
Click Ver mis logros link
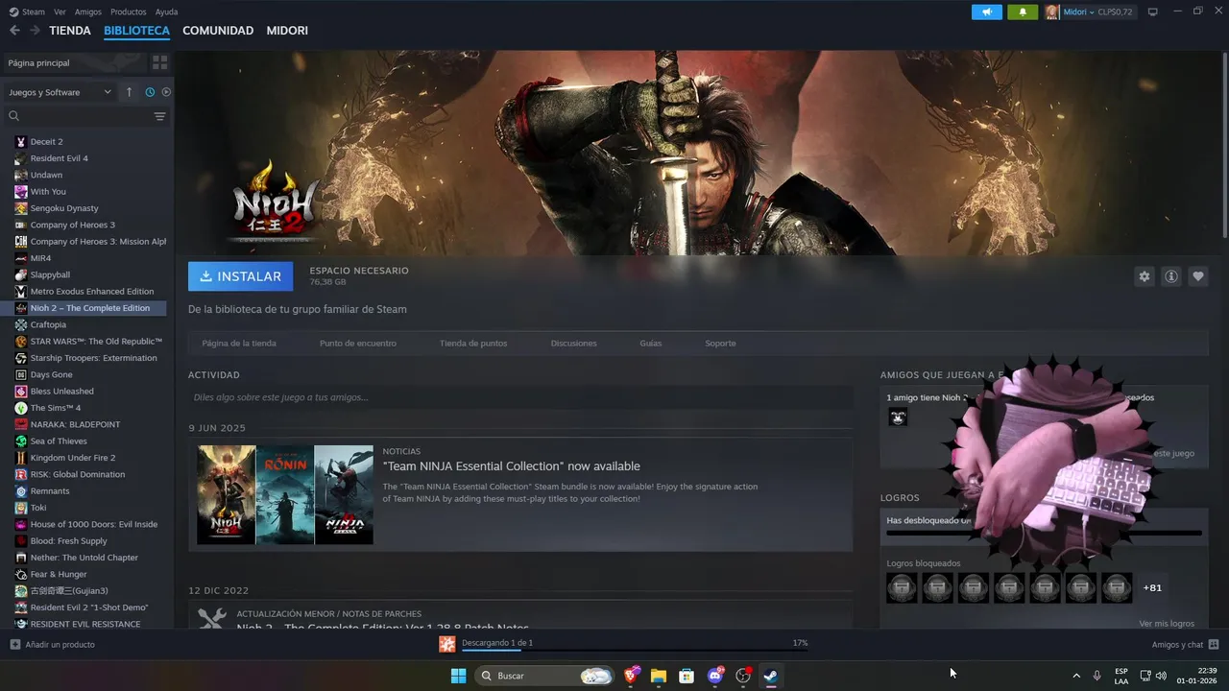coord(1167,624)
